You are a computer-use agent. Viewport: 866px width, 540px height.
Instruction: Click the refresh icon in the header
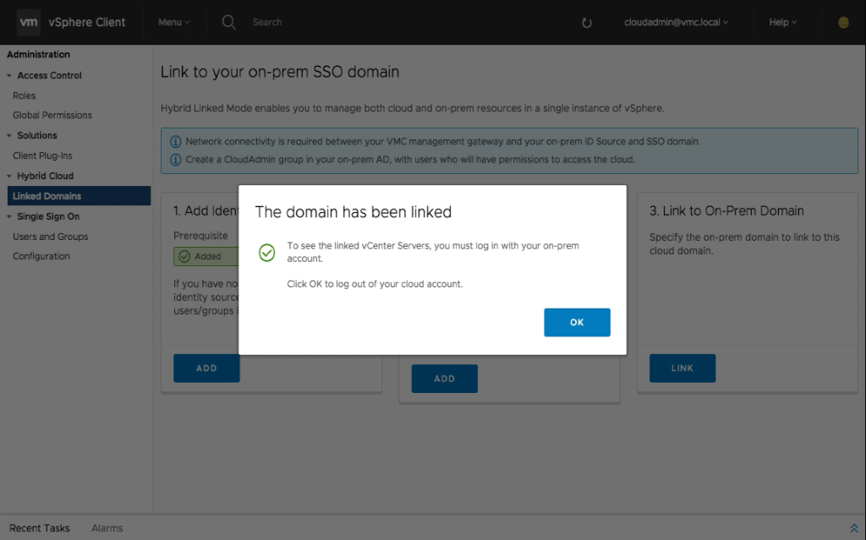coord(587,23)
